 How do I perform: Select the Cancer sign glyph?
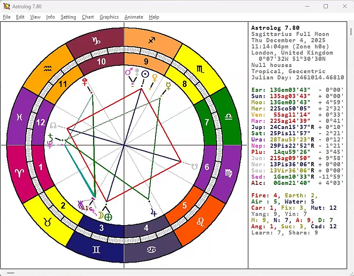coord(152,250)
